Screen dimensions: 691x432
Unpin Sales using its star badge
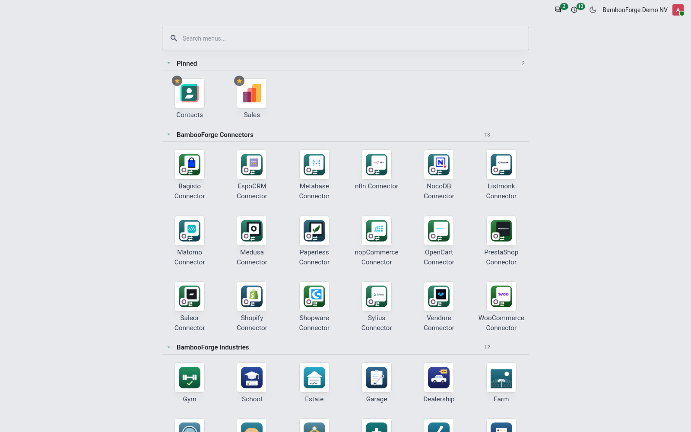[x=239, y=81]
